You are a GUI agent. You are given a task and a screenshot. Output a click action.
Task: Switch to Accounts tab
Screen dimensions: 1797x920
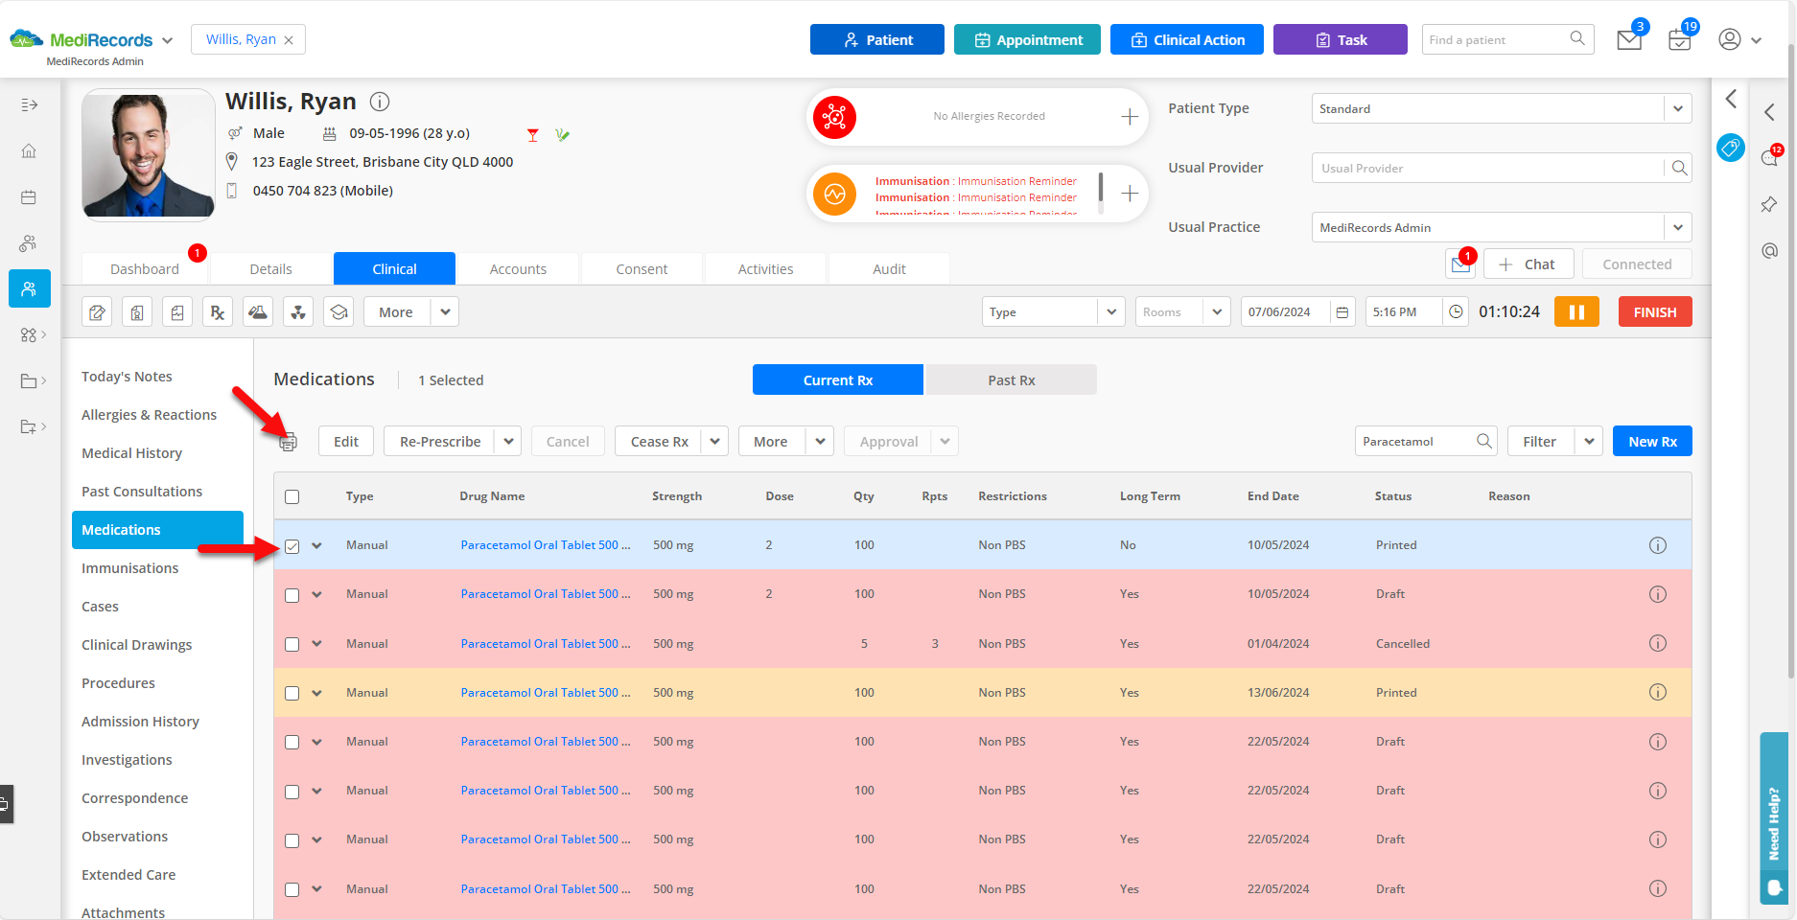(x=518, y=269)
